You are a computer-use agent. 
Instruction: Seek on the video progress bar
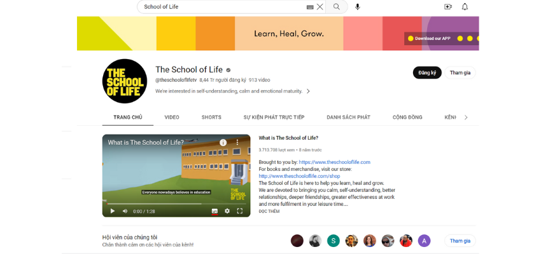[176, 204]
